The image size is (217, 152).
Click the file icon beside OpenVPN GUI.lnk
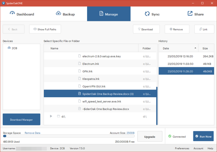point(79,86)
